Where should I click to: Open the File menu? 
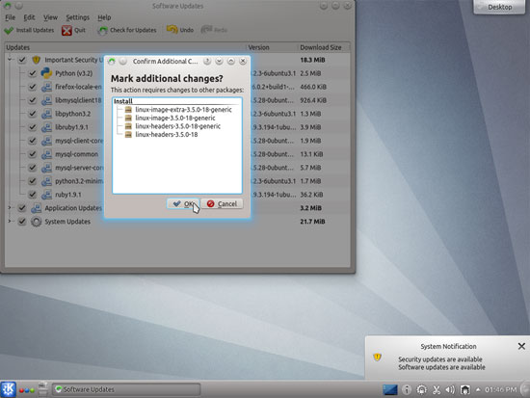pyautogui.click(x=11, y=17)
